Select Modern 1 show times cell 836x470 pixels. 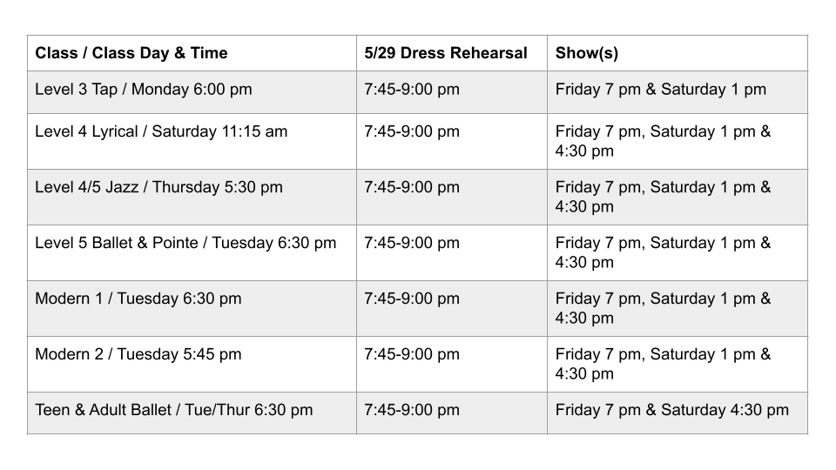pyautogui.click(x=678, y=308)
